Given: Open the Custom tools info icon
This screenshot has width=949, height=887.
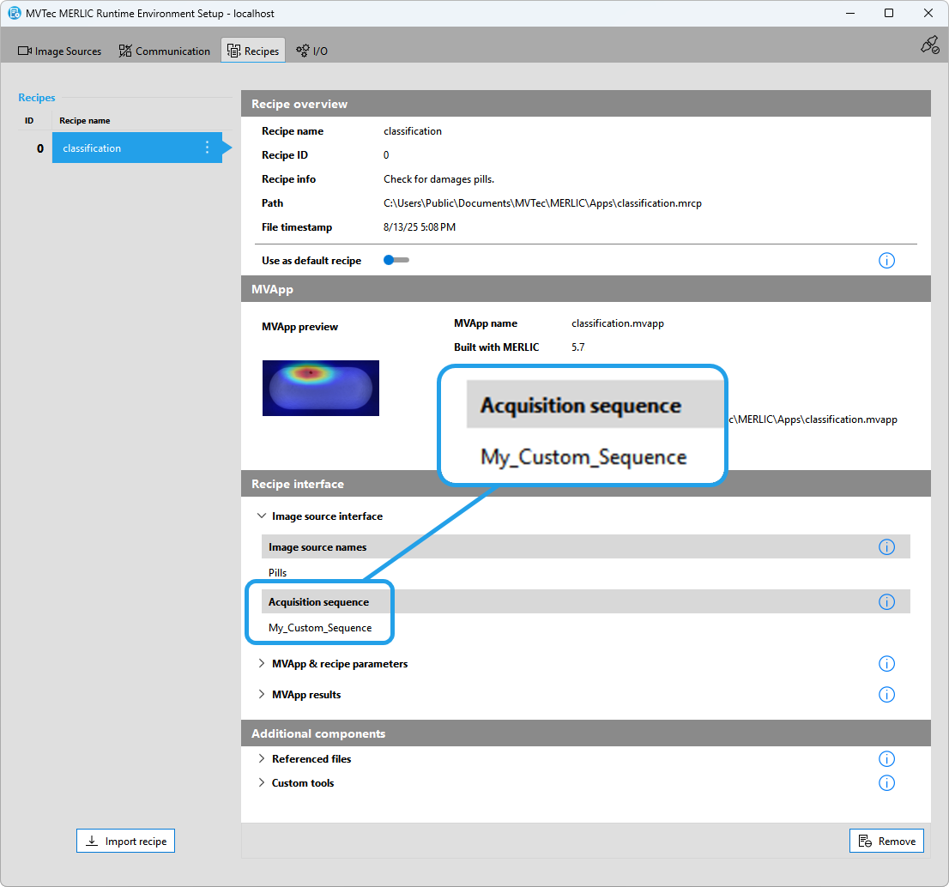Looking at the screenshot, I should [x=886, y=783].
